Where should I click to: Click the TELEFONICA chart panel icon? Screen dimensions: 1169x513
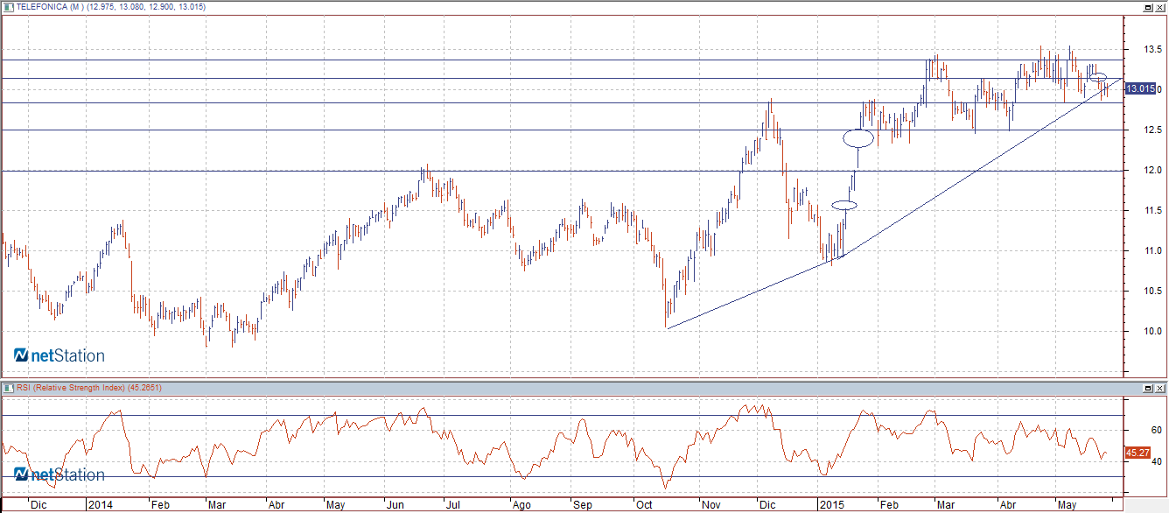[9, 7]
